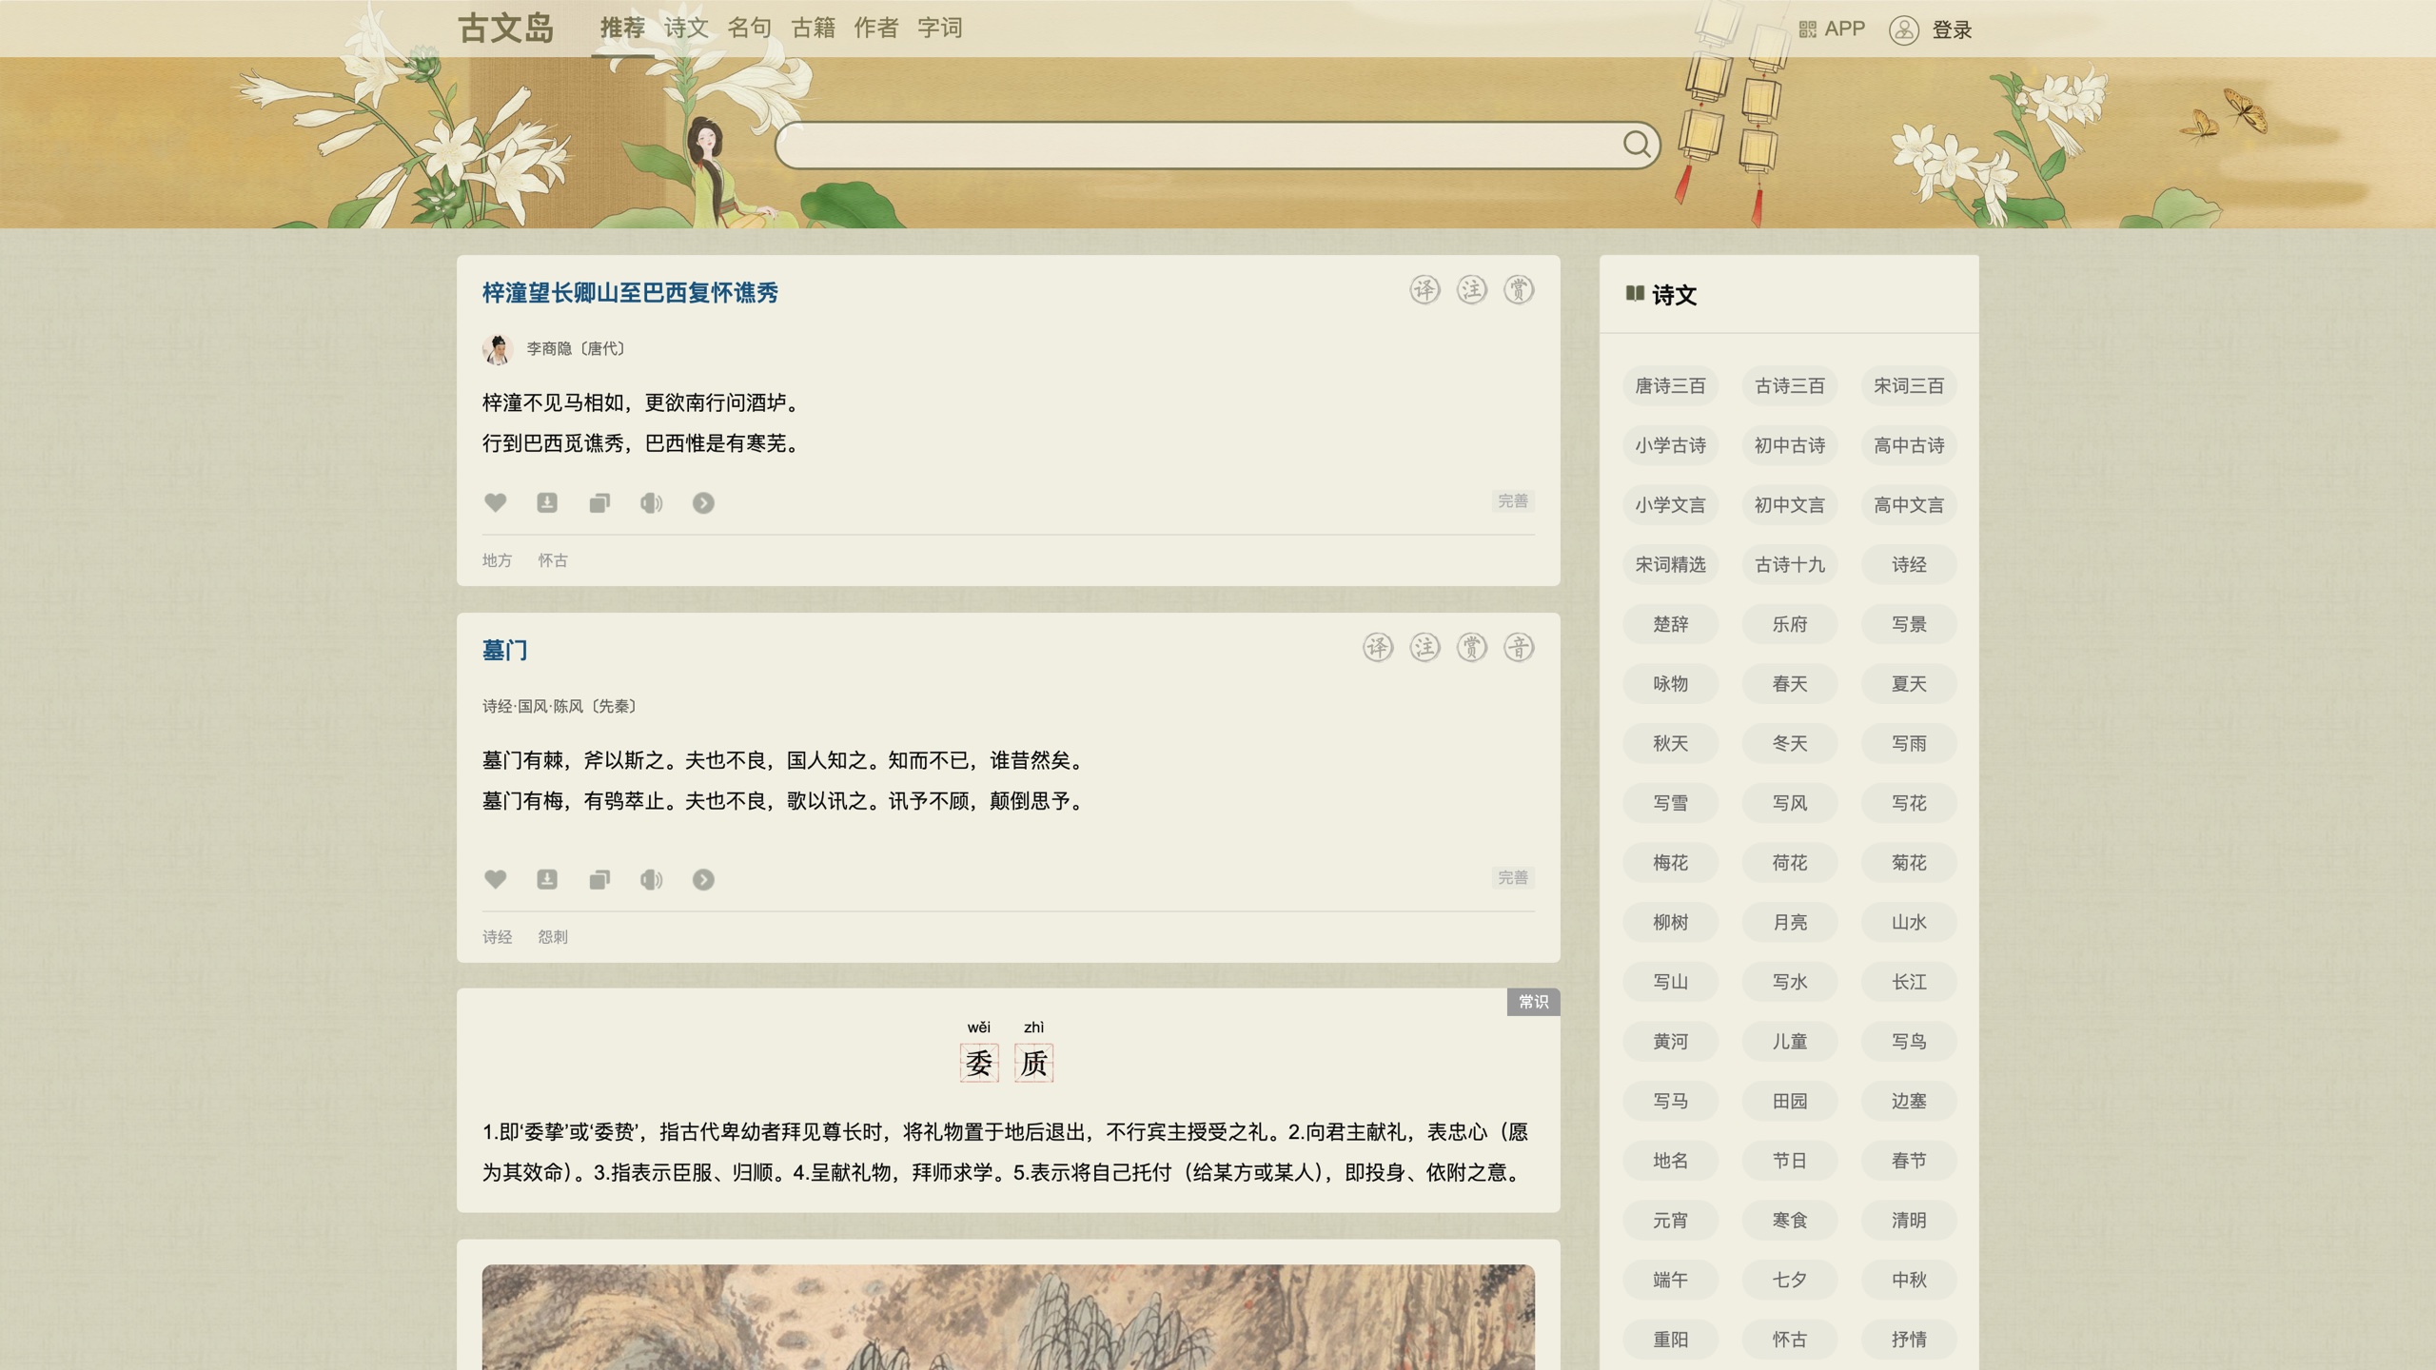Focus the poem search input field
2436x1370 pixels.
point(1199,145)
